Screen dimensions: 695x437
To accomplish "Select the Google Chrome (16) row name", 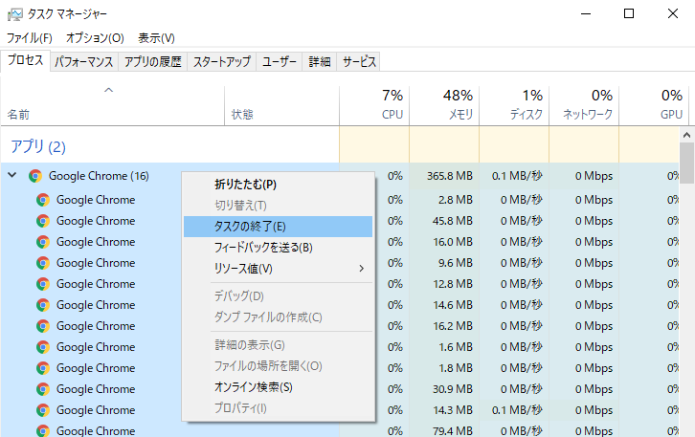I will click(x=99, y=176).
